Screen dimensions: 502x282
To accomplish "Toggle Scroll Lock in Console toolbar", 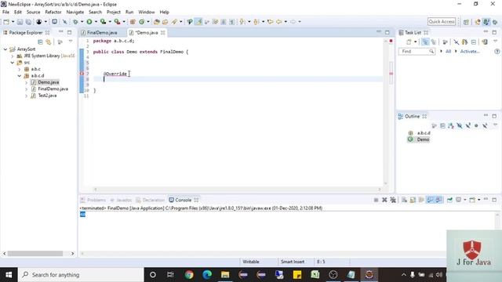I will [x=413, y=200].
